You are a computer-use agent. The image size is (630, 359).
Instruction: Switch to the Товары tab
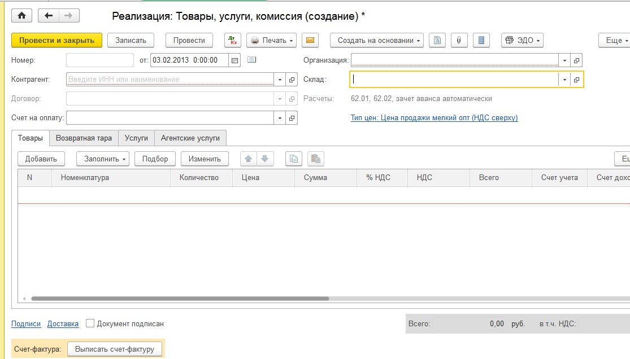pyautogui.click(x=30, y=138)
